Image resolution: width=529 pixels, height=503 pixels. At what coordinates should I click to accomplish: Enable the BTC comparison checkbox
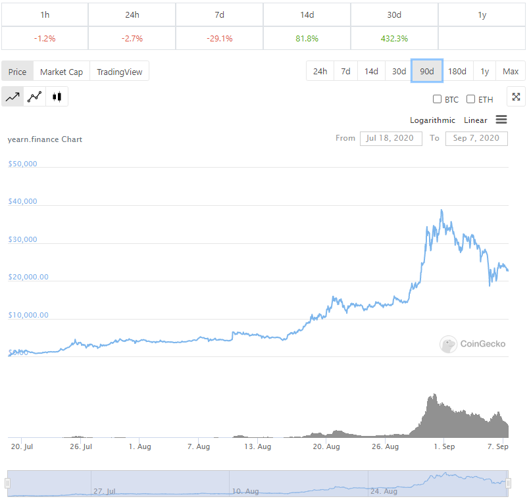[x=437, y=99]
